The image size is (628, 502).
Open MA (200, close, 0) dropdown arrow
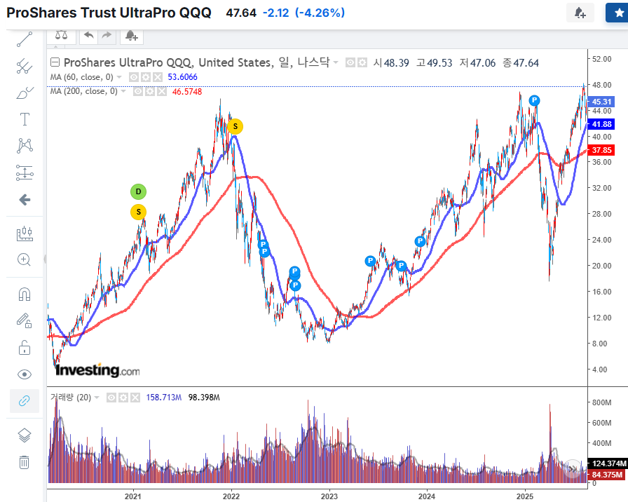[x=123, y=91]
